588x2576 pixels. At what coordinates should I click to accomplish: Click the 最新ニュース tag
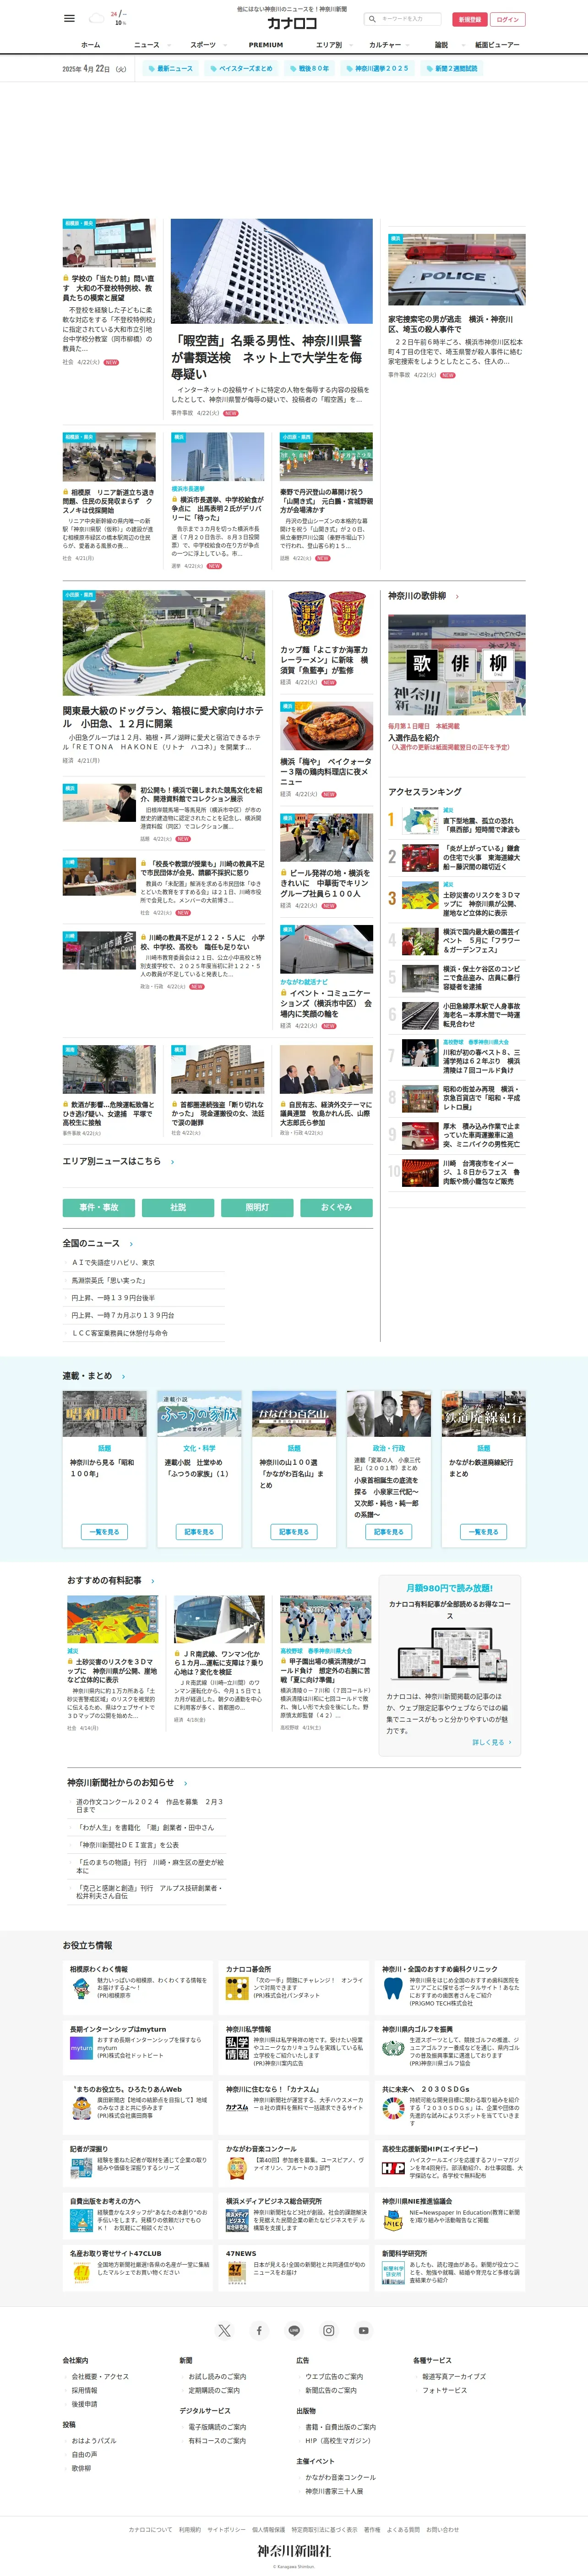point(171,69)
